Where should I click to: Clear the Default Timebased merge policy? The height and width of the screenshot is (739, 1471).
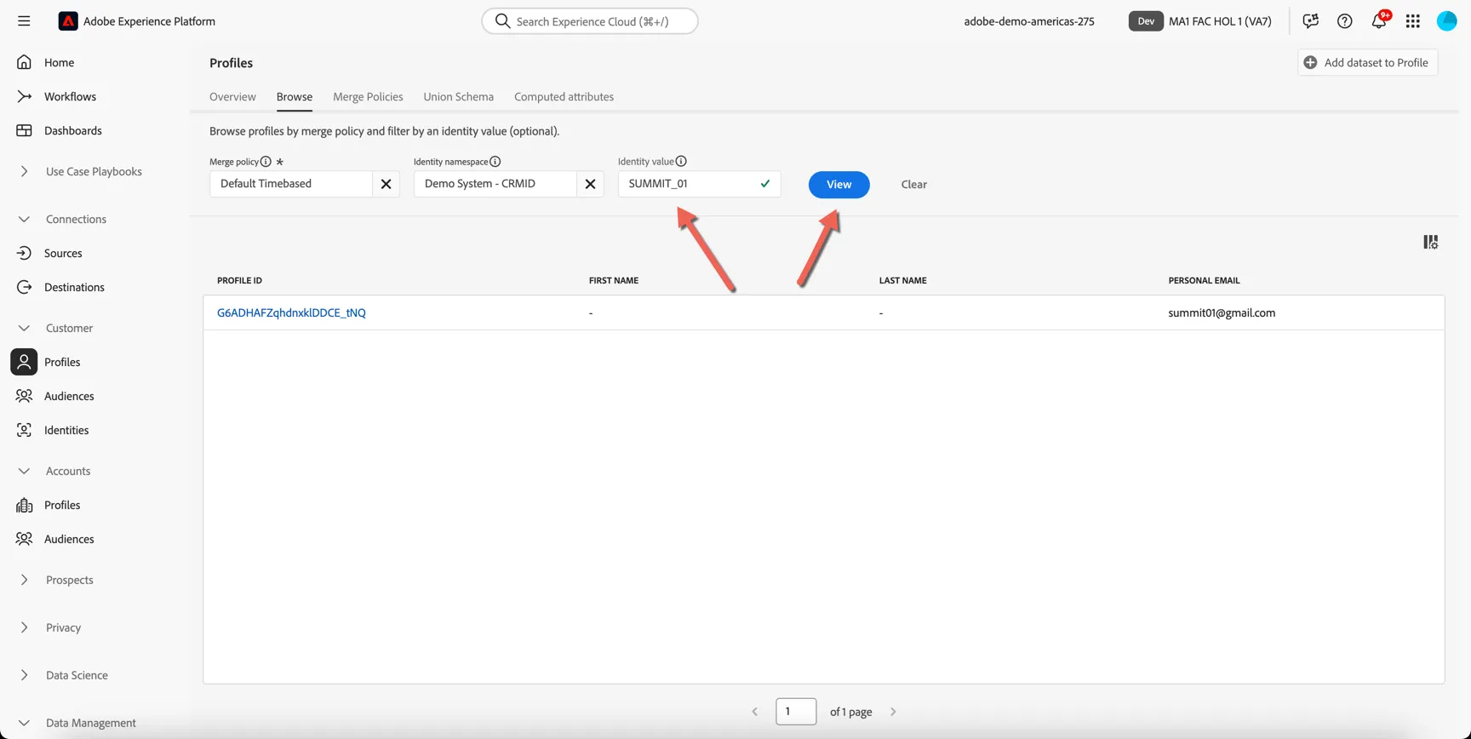click(386, 184)
